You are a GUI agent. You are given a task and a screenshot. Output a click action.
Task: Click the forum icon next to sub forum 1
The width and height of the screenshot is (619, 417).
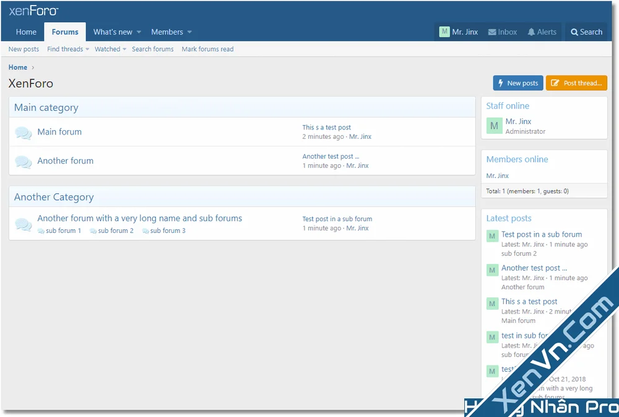pyautogui.click(x=41, y=230)
